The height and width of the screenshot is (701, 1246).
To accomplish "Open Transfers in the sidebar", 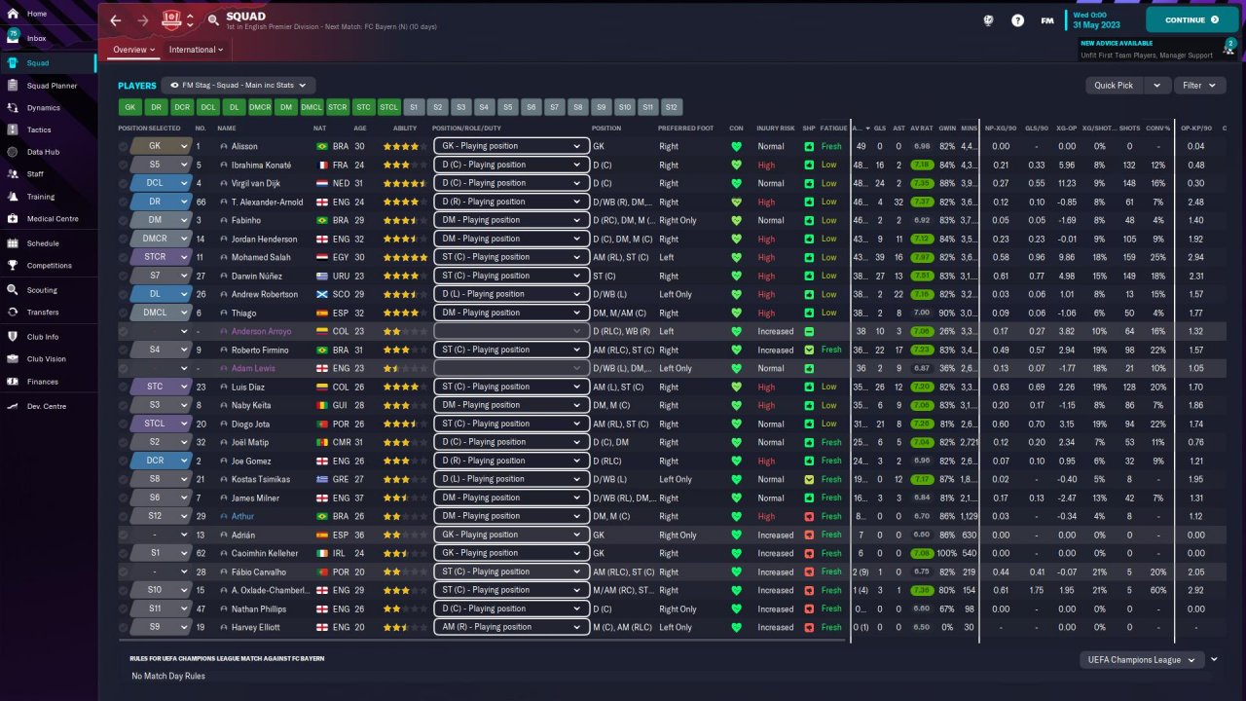I will [x=43, y=313].
